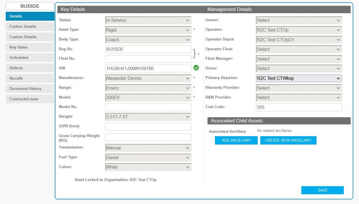Choose a Fuel Type from dropdown
This screenshot has height=204, width=359.
click(x=148, y=158)
